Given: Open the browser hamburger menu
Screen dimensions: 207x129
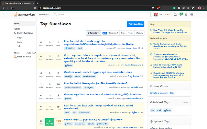Looking at the screenshot, I should click(204, 8).
